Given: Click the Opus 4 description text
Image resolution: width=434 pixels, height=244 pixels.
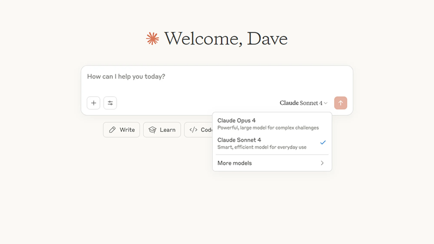Looking at the screenshot, I should (x=268, y=128).
